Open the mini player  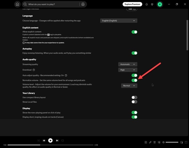click(x=182, y=142)
